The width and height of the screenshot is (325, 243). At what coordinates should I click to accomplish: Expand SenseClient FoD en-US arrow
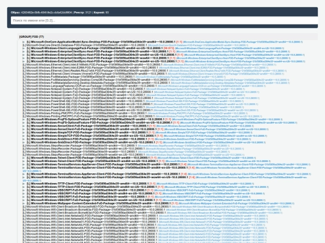tap(23, 129)
